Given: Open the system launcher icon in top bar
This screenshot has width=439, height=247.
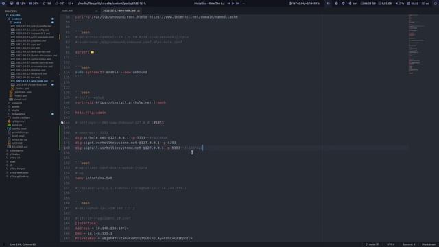Looking at the screenshot, I should (3, 3).
